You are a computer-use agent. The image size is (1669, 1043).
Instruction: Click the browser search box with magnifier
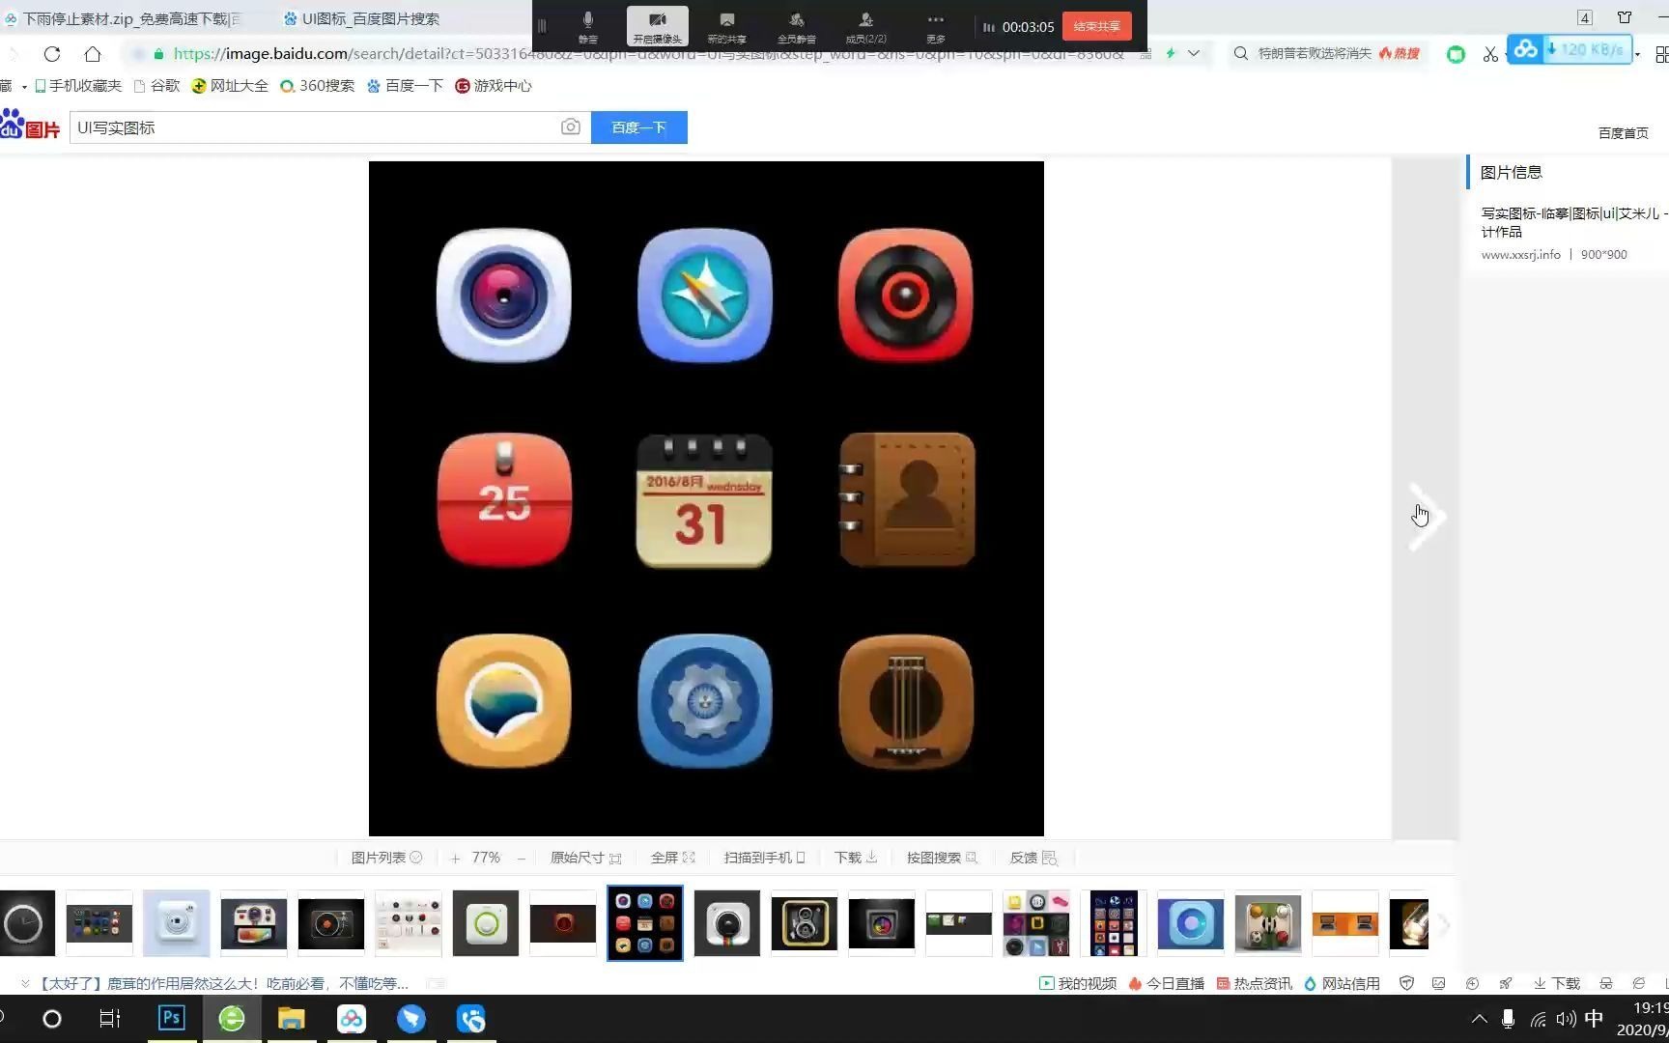coord(1328,54)
